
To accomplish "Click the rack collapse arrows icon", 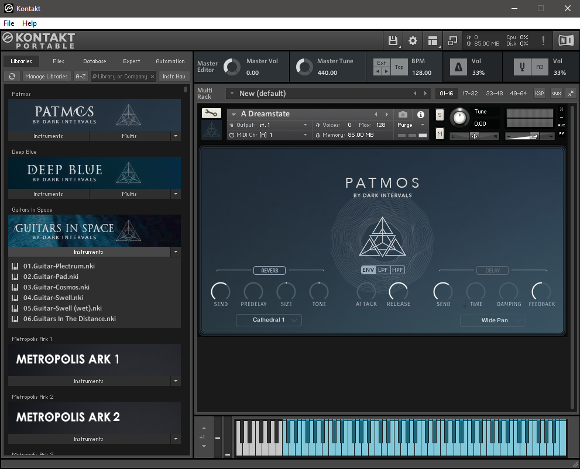I will coord(571,94).
